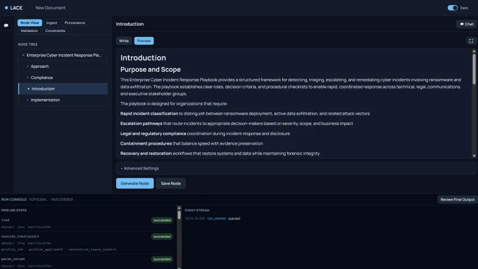The width and height of the screenshot is (478, 269).
Task: Click the bullet icon beside the Compliance node
Action: (27, 78)
